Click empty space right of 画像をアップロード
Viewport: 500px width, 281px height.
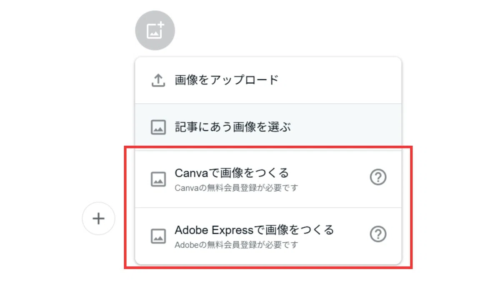click(x=340, y=80)
